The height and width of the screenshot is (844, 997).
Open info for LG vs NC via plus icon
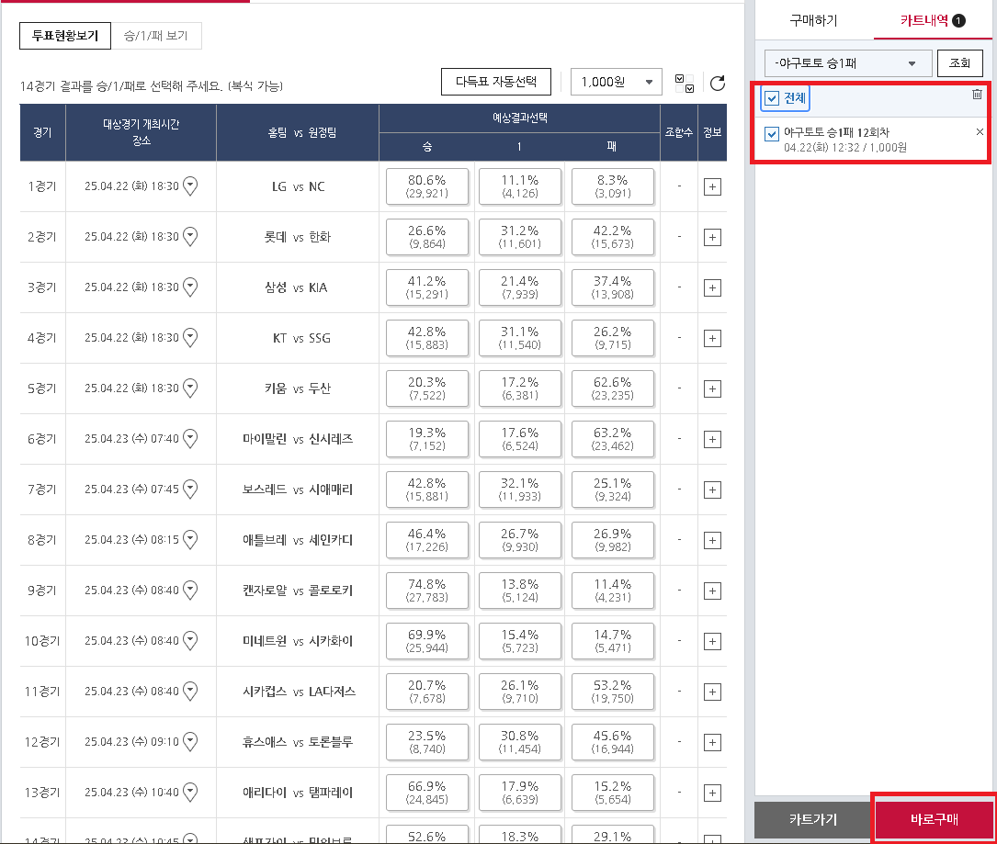pyautogui.click(x=712, y=186)
